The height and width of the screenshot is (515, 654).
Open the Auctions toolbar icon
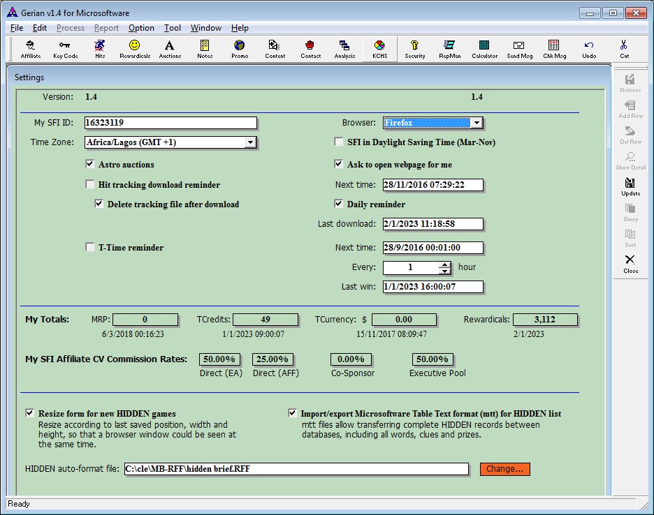point(170,49)
